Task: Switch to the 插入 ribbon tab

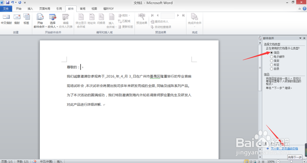Action: (x=30, y=9)
